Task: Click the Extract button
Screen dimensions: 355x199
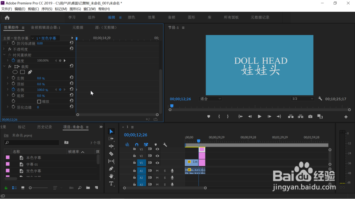Action: pyautogui.click(x=300, y=117)
